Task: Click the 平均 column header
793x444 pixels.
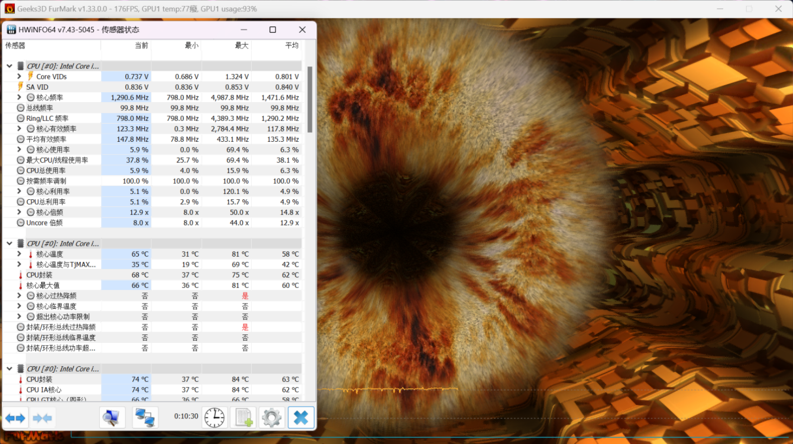Action: tap(276, 46)
